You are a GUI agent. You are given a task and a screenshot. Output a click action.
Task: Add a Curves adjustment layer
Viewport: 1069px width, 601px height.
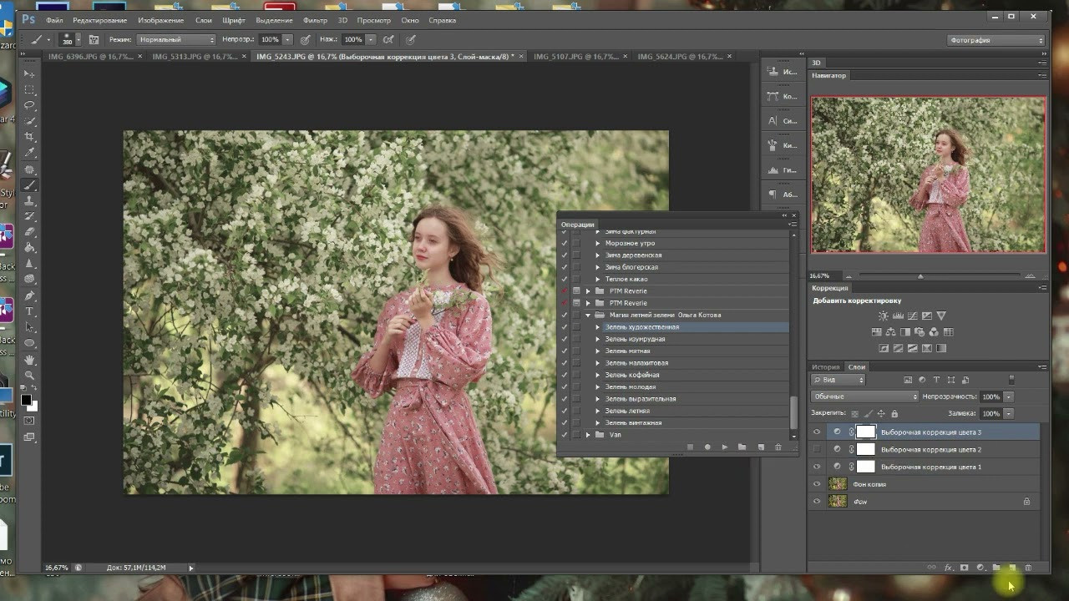click(x=913, y=316)
